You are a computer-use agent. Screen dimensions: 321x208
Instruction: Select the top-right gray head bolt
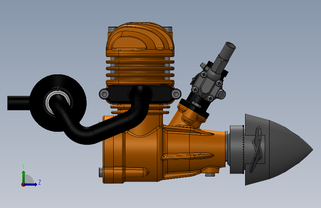coord(168,29)
